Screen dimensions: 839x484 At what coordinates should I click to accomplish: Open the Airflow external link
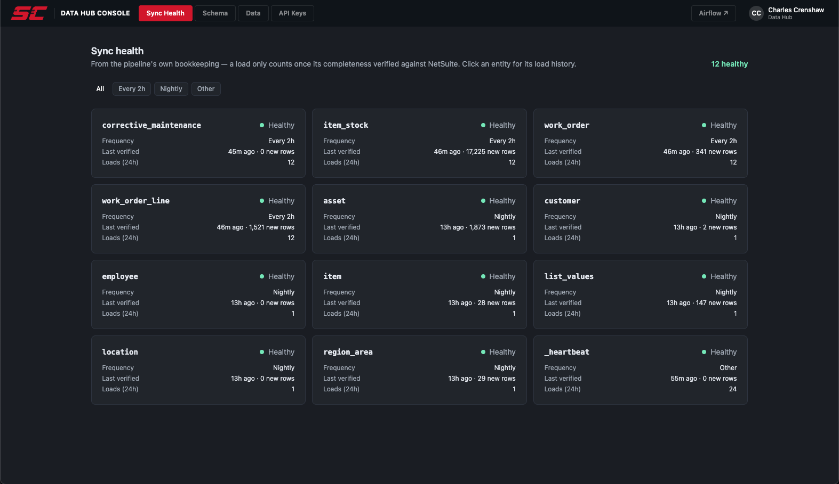pos(714,13)
